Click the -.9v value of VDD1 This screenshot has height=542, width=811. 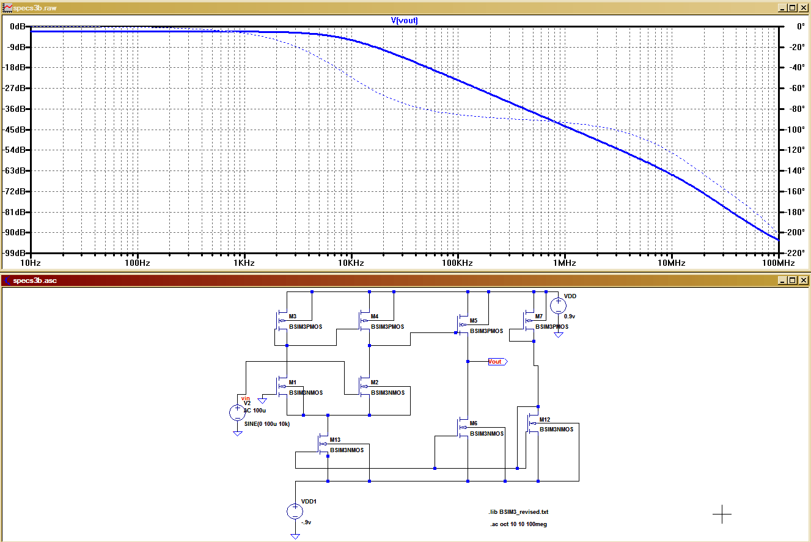(307, 522)
